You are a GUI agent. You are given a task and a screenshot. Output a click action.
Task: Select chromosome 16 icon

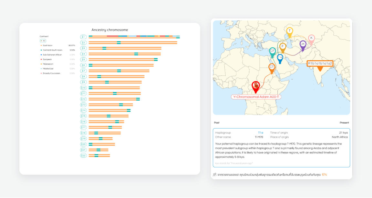click(83, 122)
